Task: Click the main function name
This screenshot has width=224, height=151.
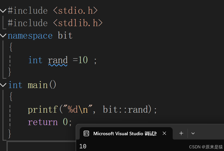Action: point(38,85)
